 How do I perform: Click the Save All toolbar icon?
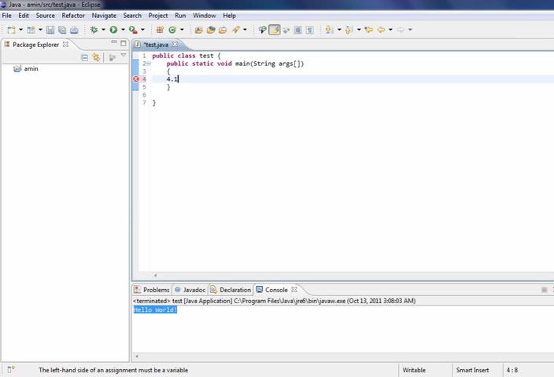pos(62,30)
